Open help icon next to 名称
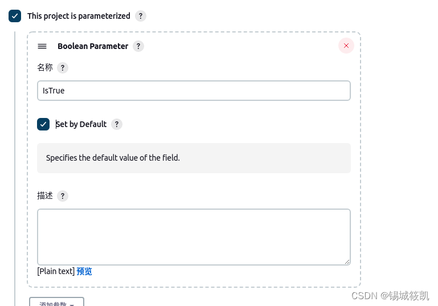Image resolution: width=438 pixels, height=306 pixels. tap(63, 68)
